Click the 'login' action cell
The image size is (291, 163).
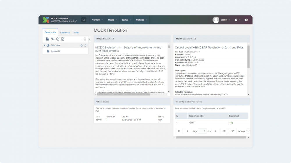pos(160,120)
